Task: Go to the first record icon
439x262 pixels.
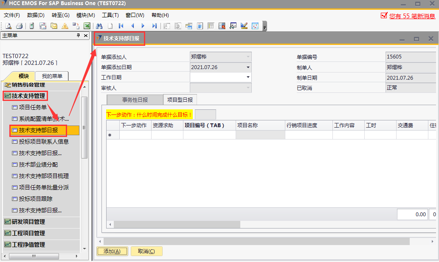Action: coord(121,26)
